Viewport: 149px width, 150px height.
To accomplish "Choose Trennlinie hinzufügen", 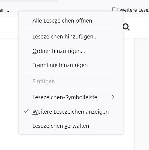I will 71,65.
